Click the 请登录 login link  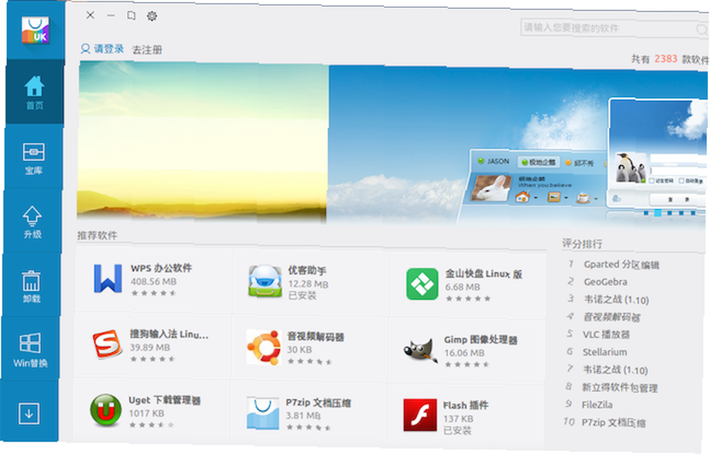(102, 49)
